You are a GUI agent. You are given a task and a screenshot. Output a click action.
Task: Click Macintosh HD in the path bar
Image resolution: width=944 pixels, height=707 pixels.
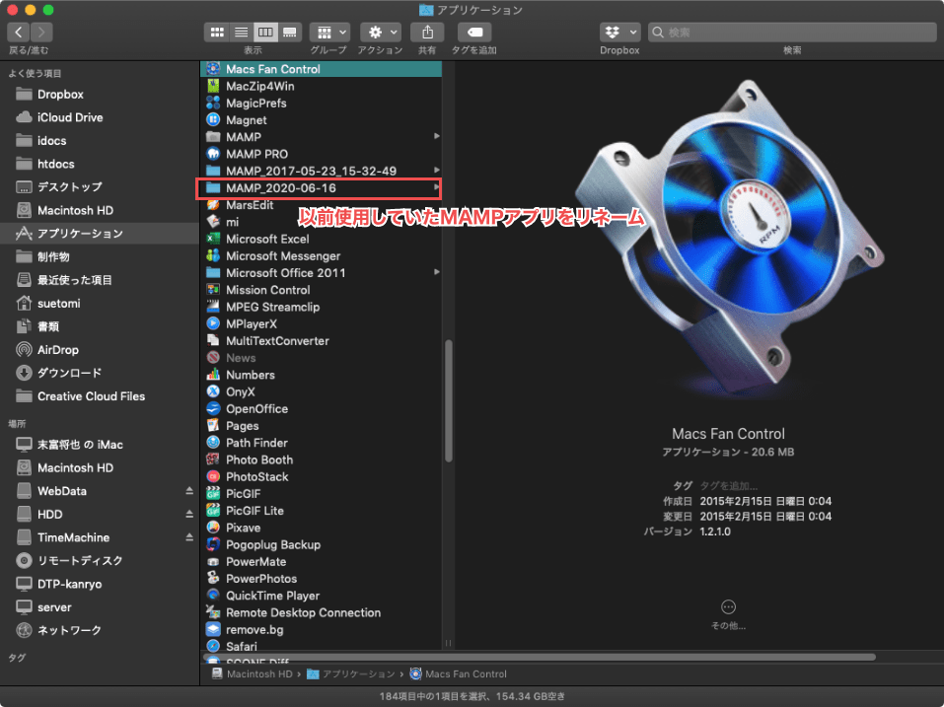point(253,673)
